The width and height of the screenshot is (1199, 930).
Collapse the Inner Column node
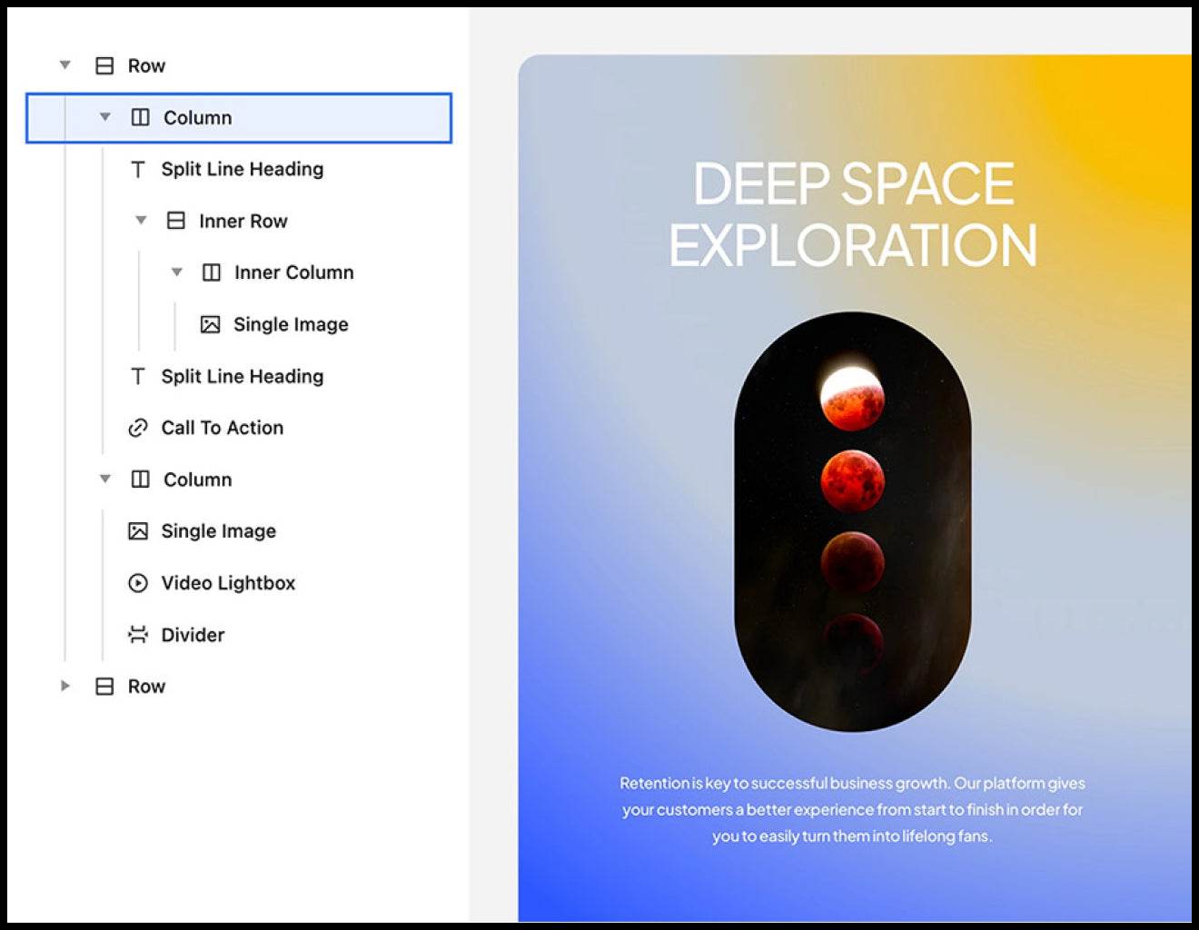pyautogui.click(x=177, y=272)
